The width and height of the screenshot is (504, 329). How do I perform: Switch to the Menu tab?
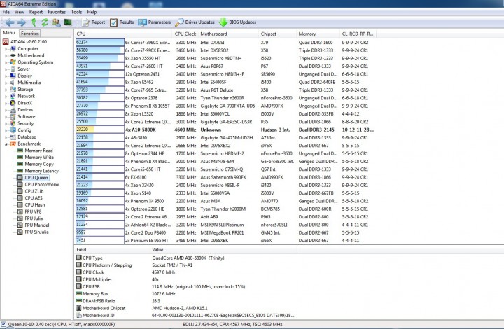click(x=9, y=33)
